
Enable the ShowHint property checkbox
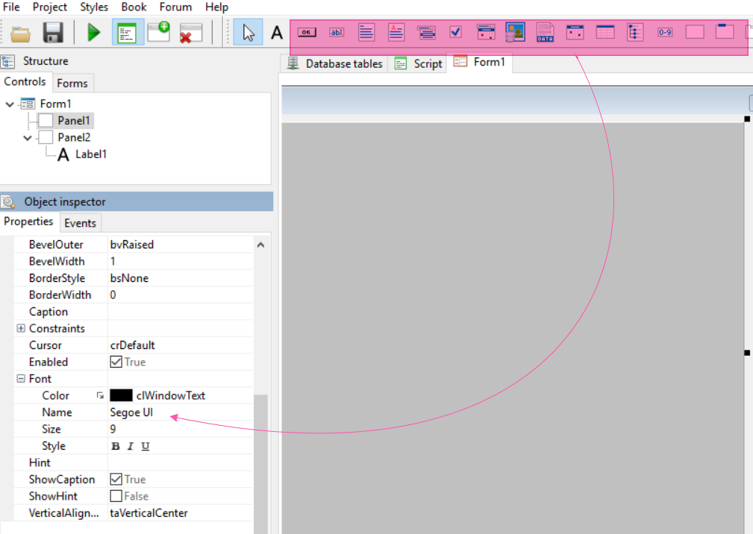tap(116, 496)
